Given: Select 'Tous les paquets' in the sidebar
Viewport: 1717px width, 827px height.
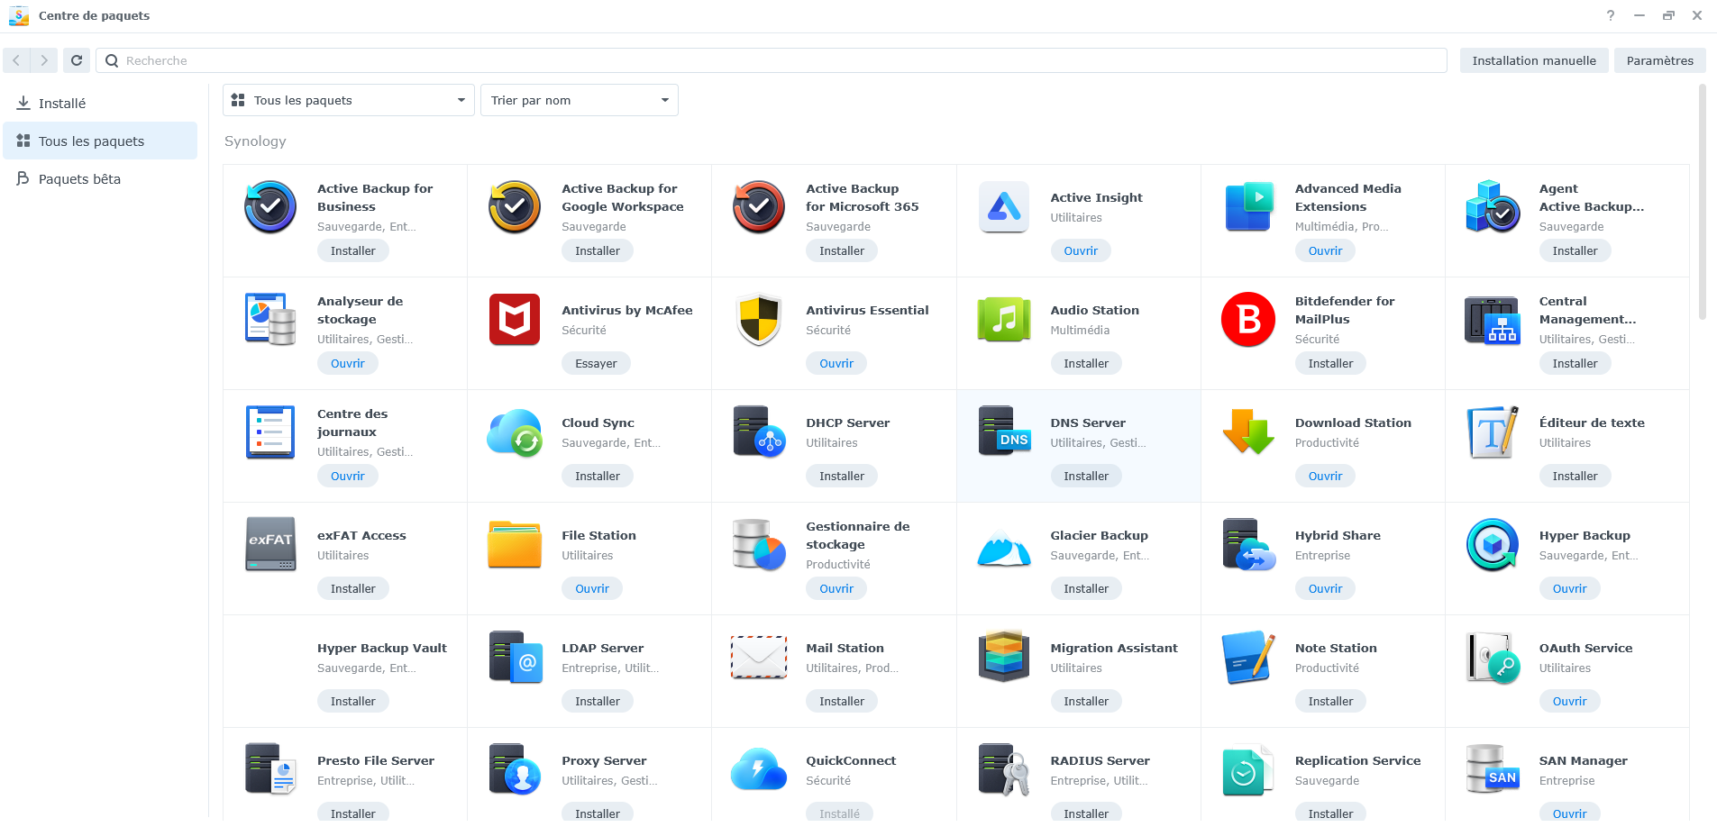Looking at the screenshot, I should tap(91, 141).
